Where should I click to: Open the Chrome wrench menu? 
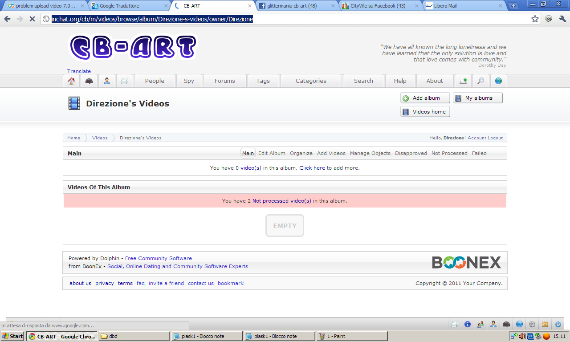tap(562, 19)
